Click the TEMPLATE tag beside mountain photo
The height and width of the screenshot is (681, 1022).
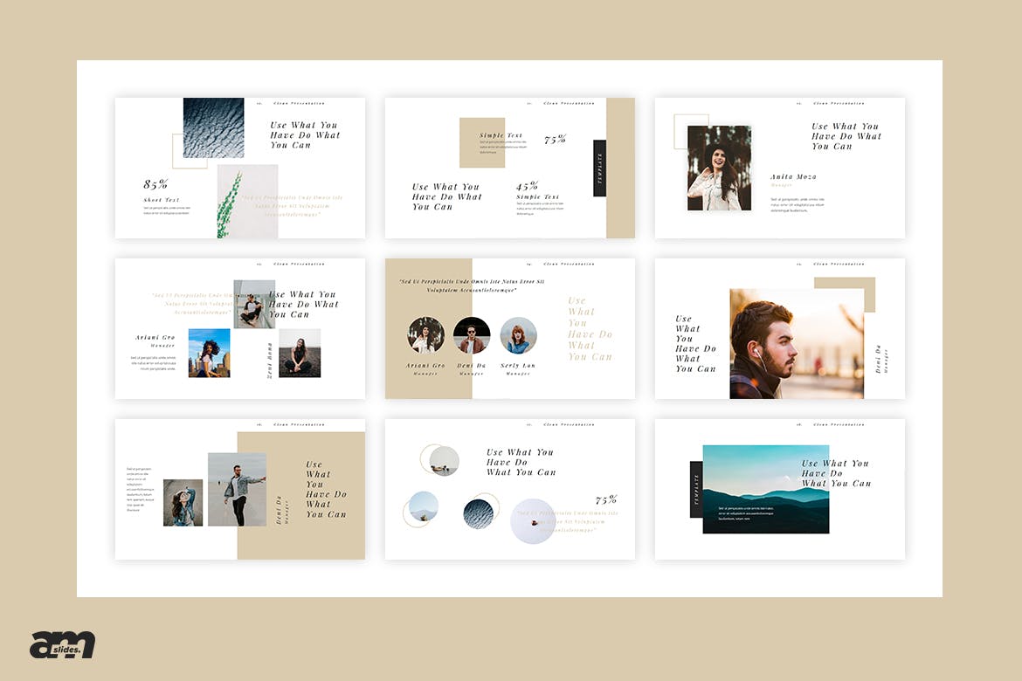[696, 489]
